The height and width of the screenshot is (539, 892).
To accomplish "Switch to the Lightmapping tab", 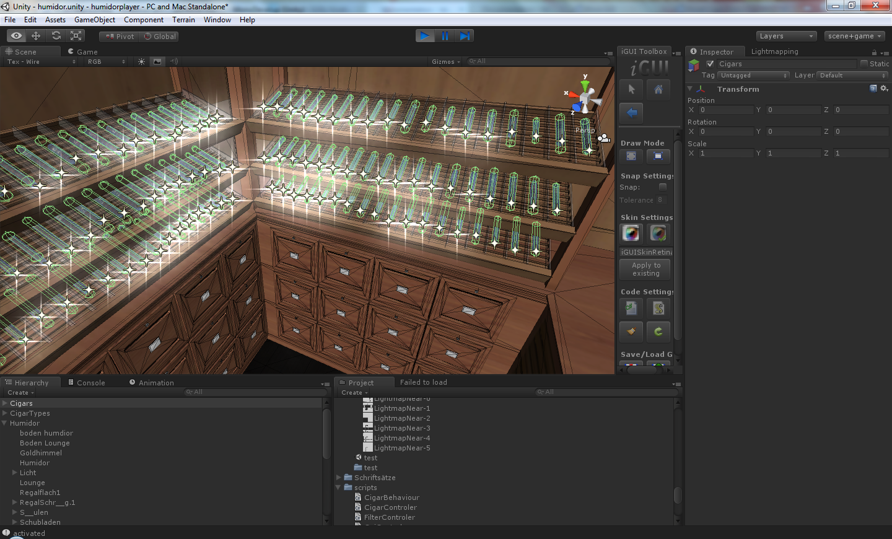I will (774, 51).
